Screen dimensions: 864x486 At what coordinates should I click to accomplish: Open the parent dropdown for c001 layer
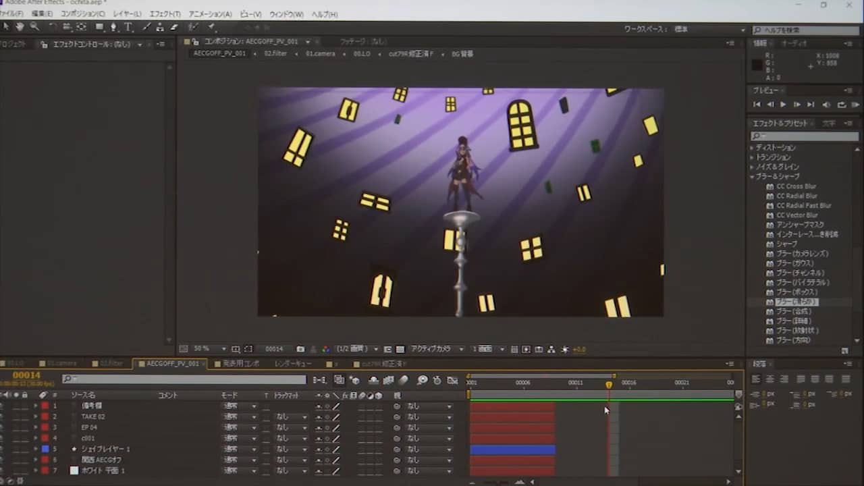(x=429, y=439)
